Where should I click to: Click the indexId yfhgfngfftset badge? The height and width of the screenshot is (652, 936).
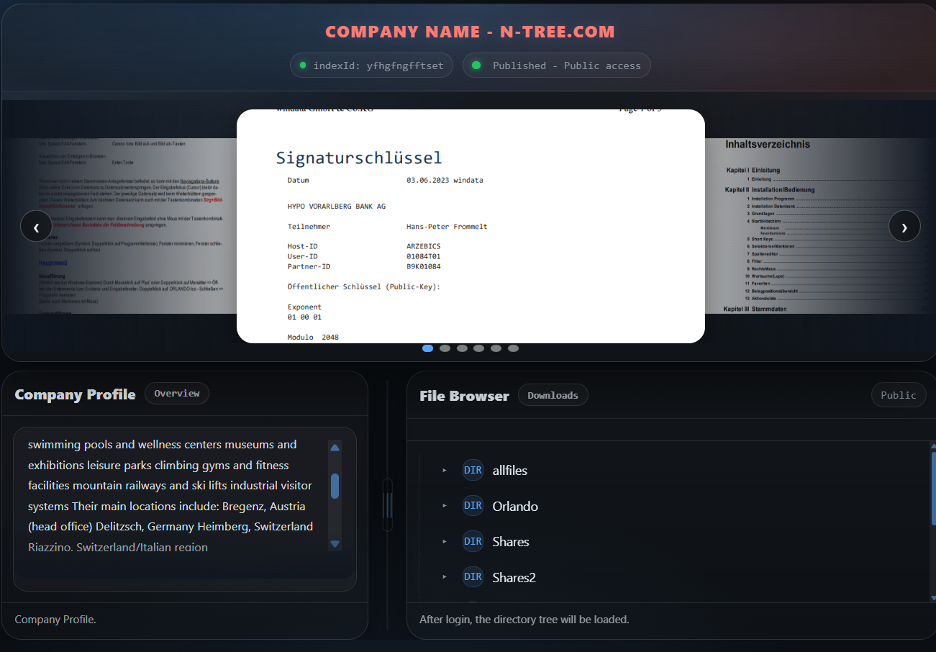coord(371,65)
